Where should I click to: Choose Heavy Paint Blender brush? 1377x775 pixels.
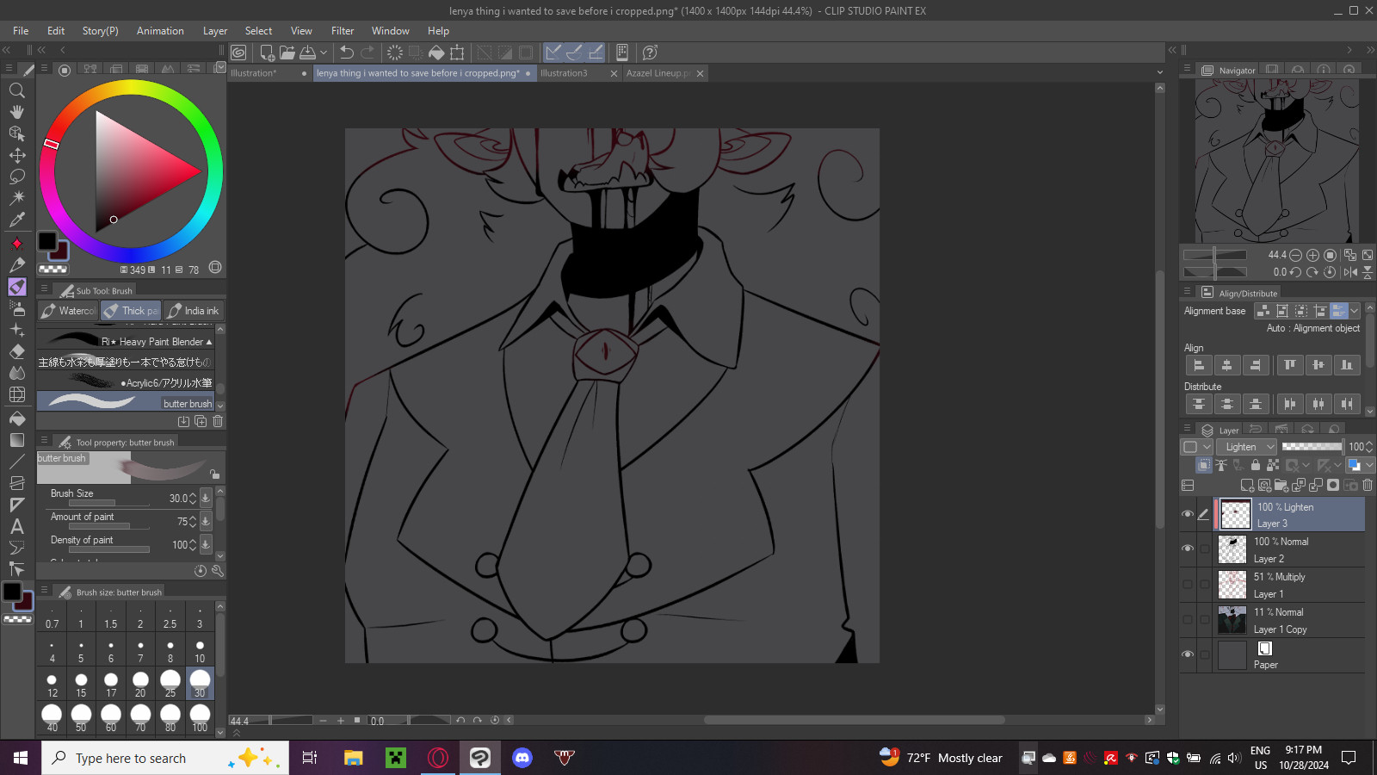[126, 342]
